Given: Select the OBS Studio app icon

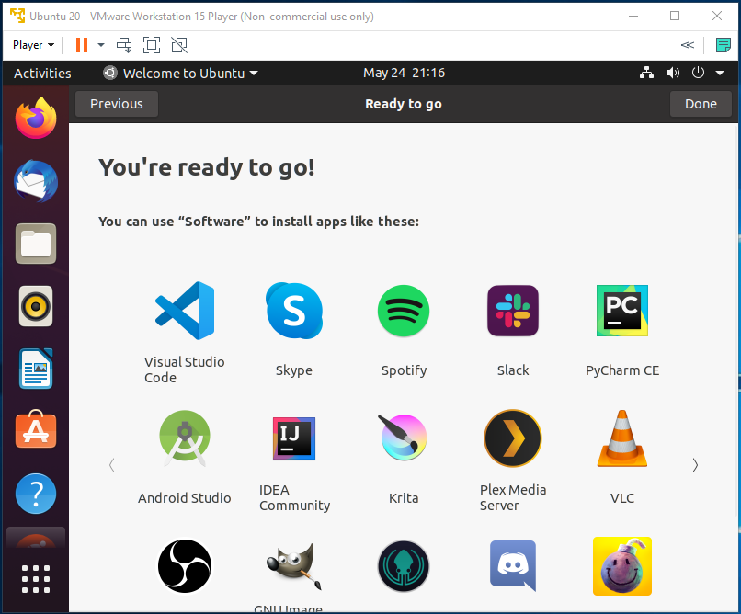Looking at the screenshot, I should [x=184, y=566].
